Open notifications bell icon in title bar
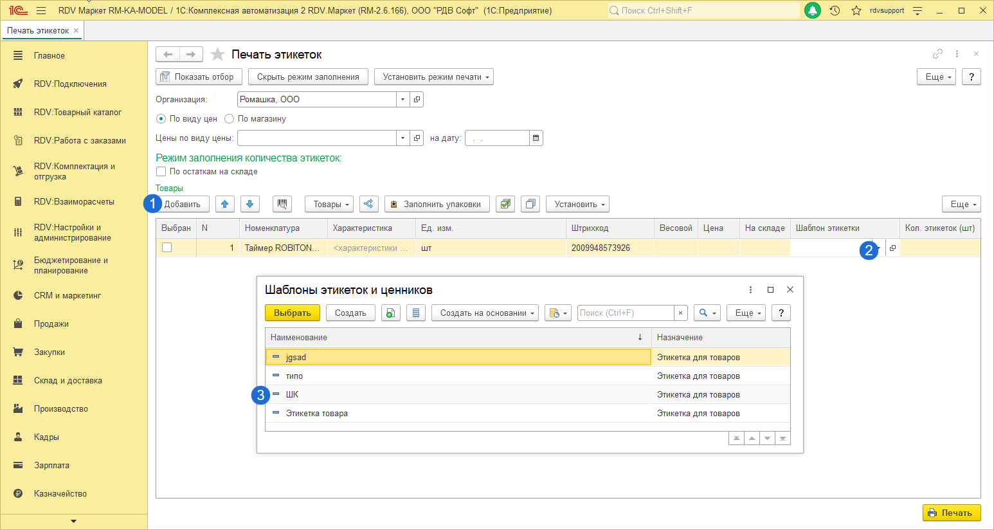Screen dimensions: 994x530 813,10
